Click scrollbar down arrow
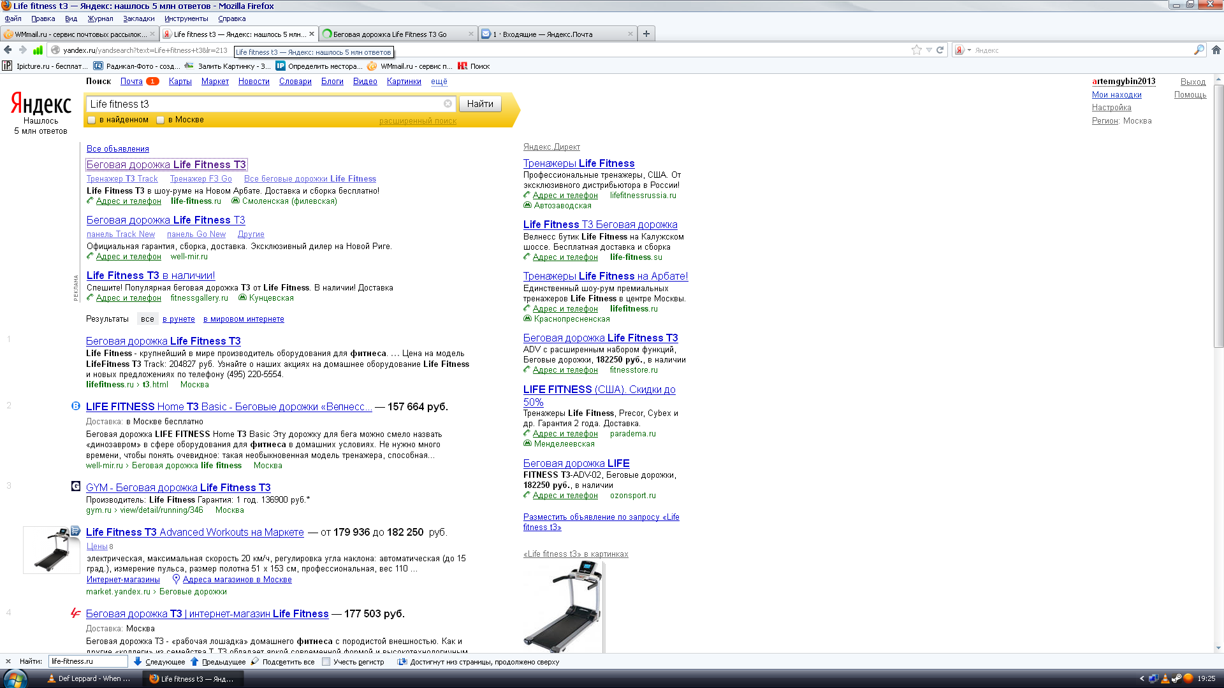 pyautogui.click(x=1219, y=648)
